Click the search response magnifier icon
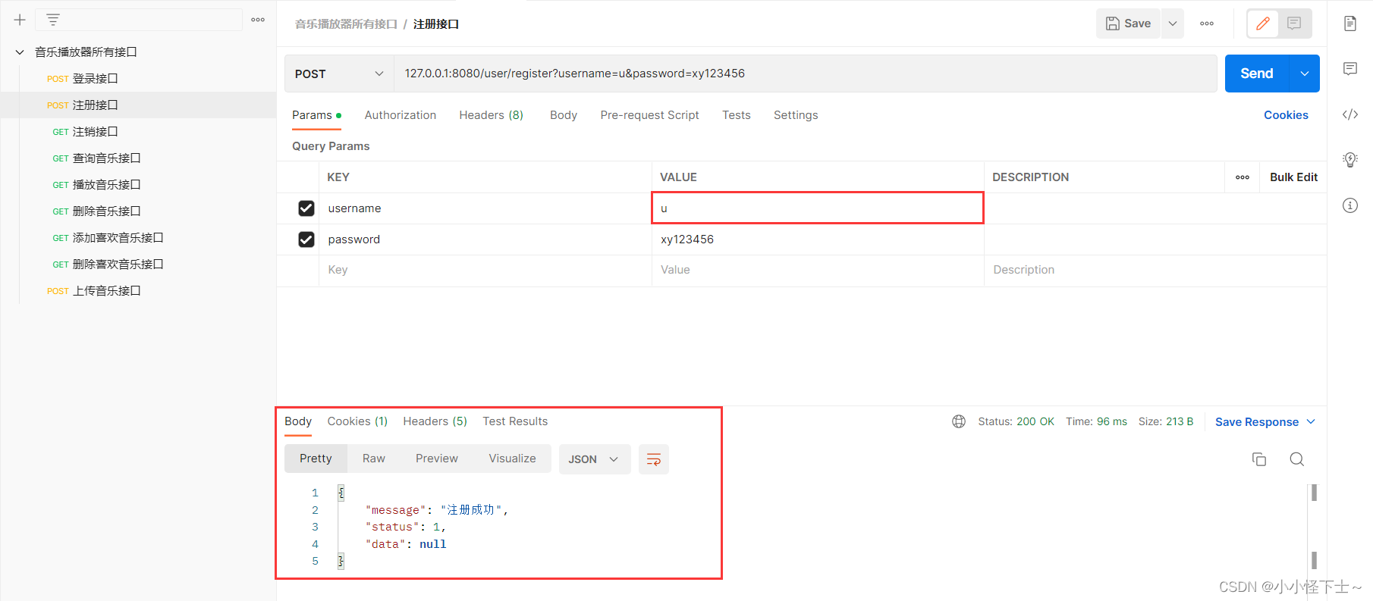 [1297, 459]
